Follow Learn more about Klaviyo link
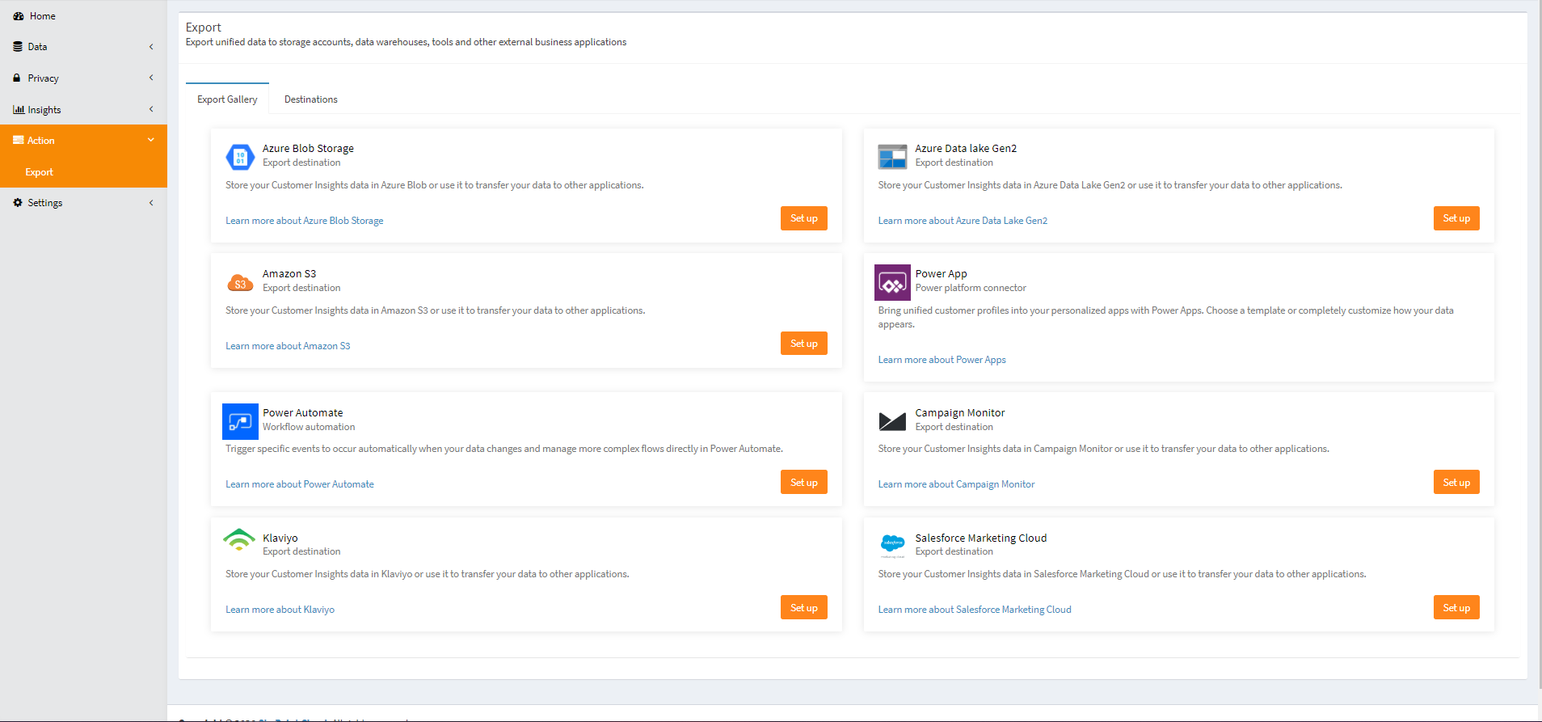 click(x=280, y=610)
